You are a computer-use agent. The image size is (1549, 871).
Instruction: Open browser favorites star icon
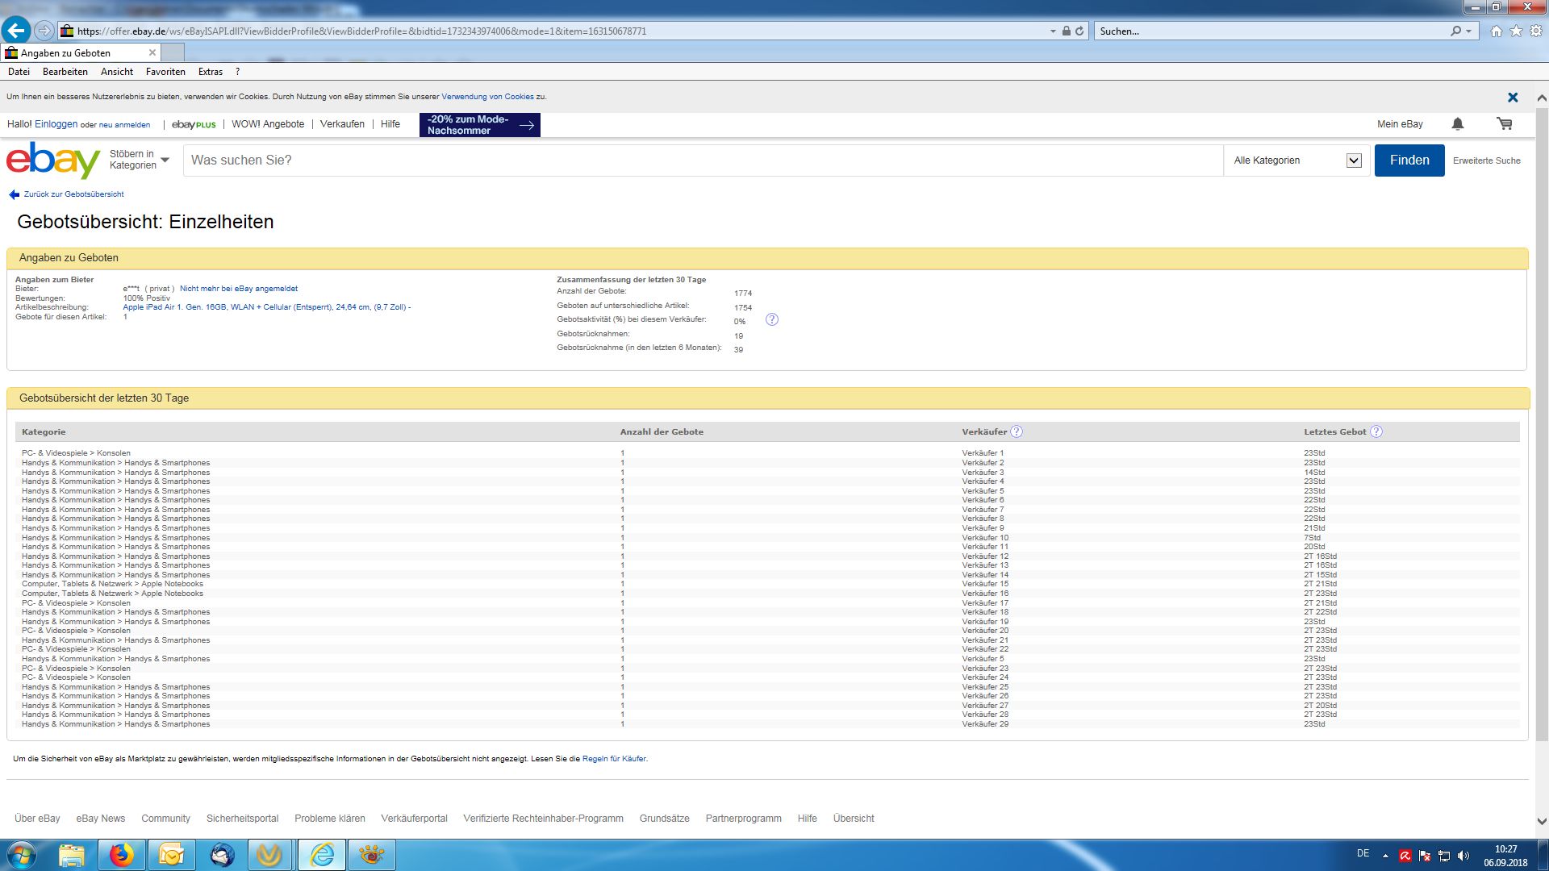(1516, 31)
